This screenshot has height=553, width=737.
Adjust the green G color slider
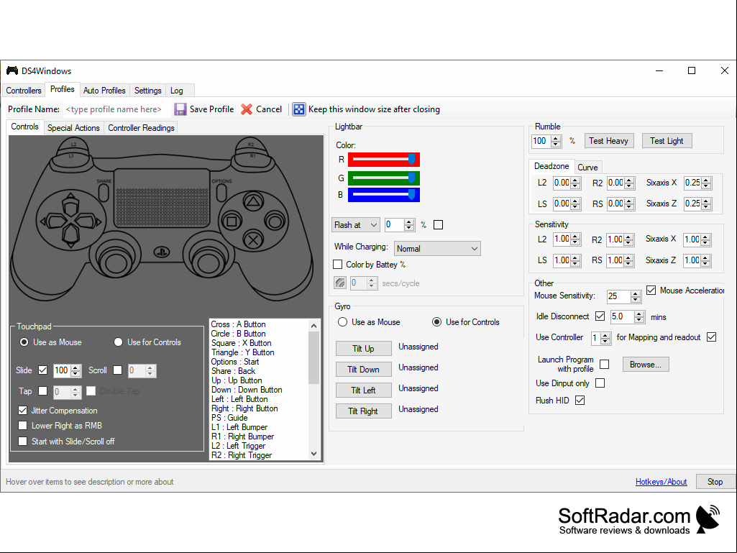click(383, 178)
